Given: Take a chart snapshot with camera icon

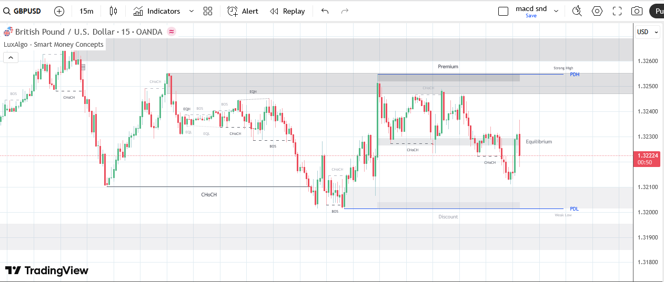Looking at the screenshot, I should point(637,11).
